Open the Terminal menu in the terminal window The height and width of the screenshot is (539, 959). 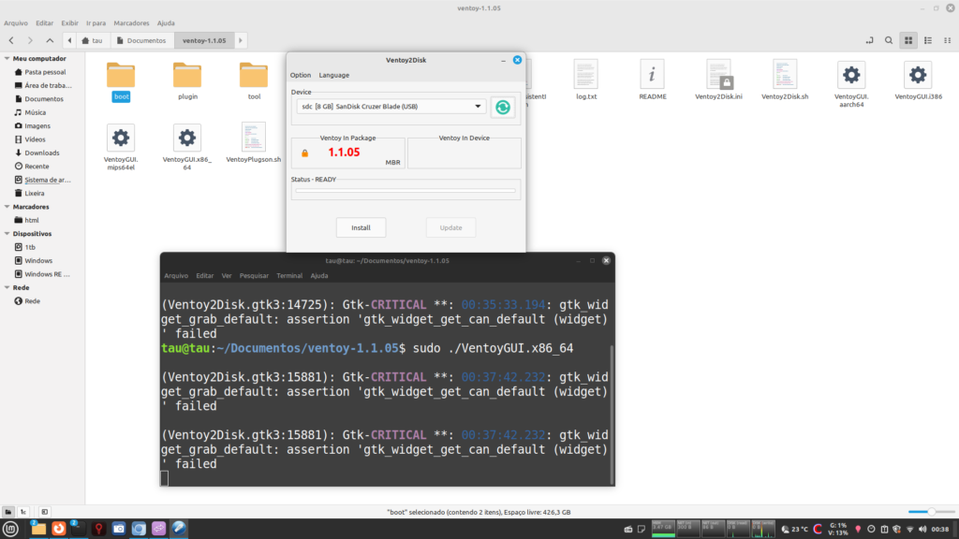click(x=289, y=276)
